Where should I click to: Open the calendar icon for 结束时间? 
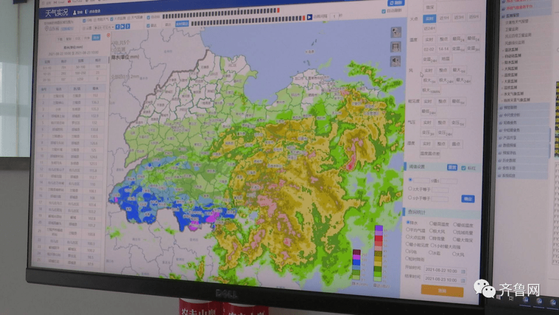(463, 280)
